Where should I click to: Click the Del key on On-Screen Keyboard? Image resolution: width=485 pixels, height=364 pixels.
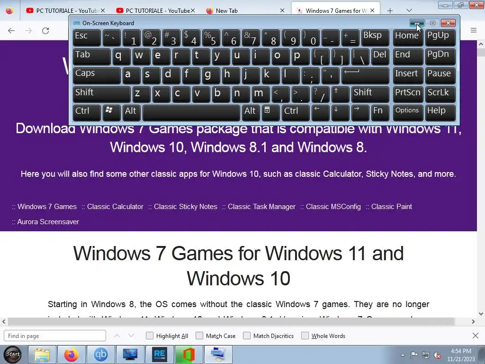click(380, 57)
